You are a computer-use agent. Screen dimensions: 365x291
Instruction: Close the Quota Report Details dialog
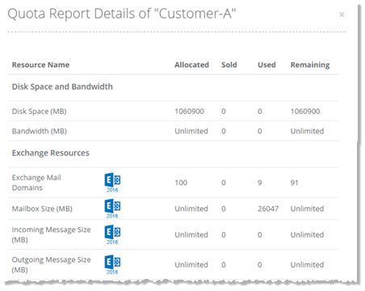pyautogui.click(x=342, y=15)
